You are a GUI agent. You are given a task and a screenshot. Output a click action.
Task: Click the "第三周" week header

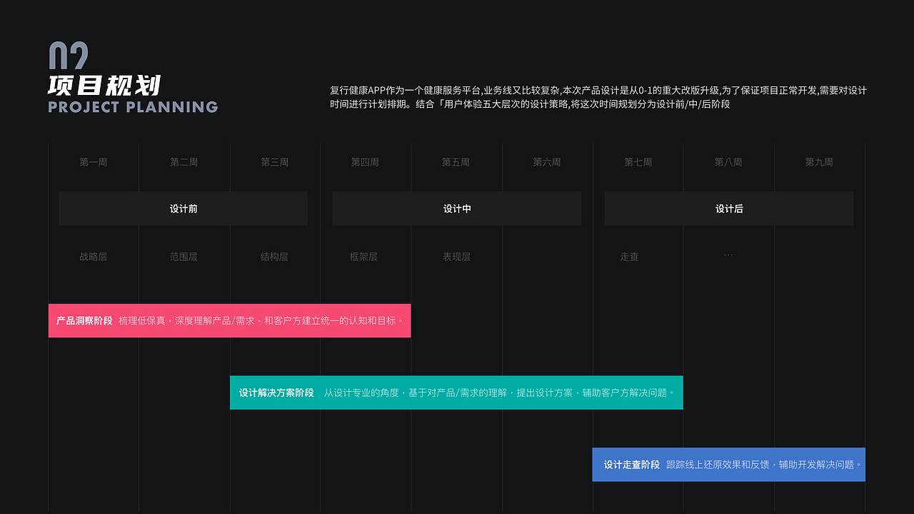pyautogui.click(x=275, y=162)
